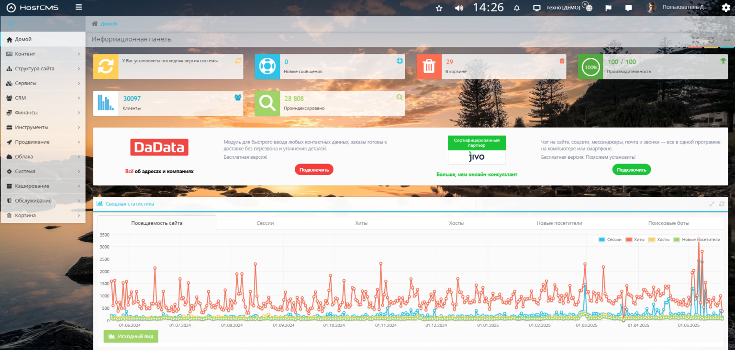Open notifications bell in top bar
Viewport: 735px width, 350px height.
[516, 8]
